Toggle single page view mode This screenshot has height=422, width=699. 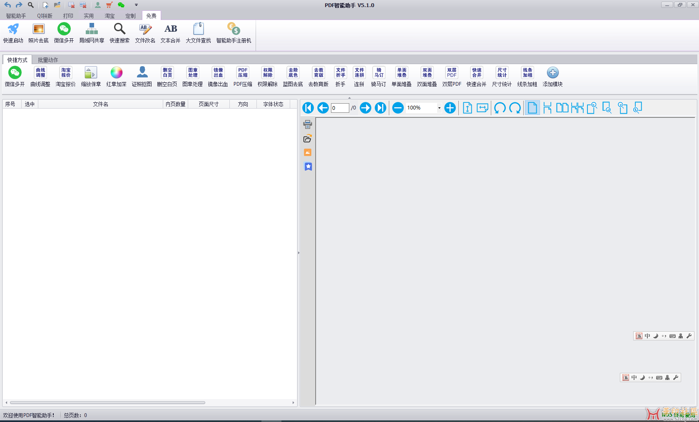click(532, 108)
